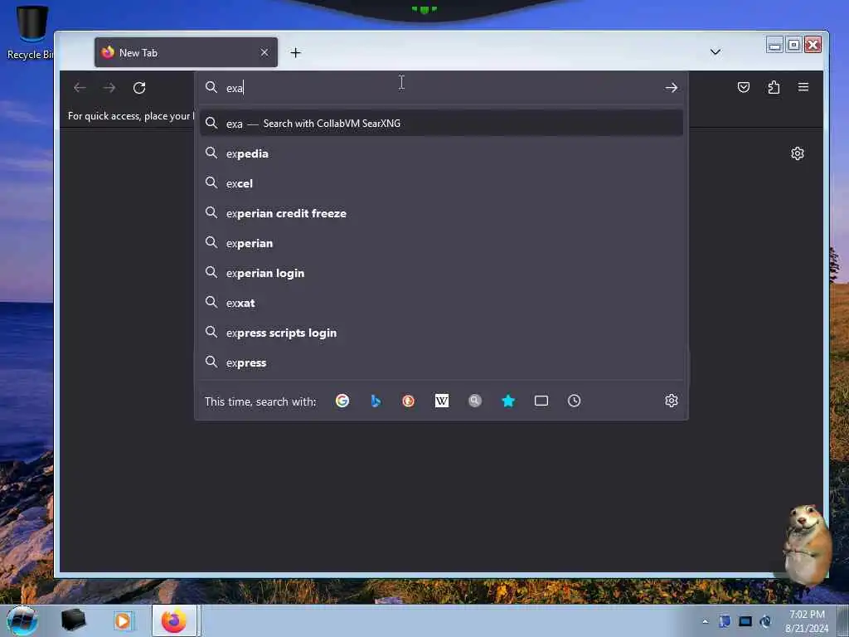Viewport: 849px width, 637px height.
Task: Search this time with Google
Action: point(342,401)
